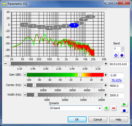Decrease Center frequency with minus button
Viewport: 132px width, 126px height.
click(x=25, y=85)
